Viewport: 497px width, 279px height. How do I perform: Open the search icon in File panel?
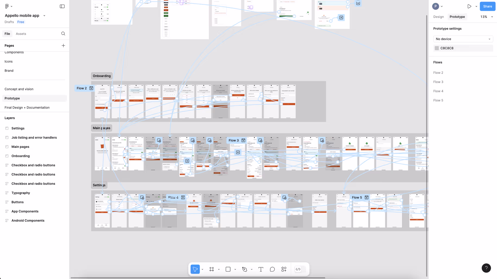[63, 34]
